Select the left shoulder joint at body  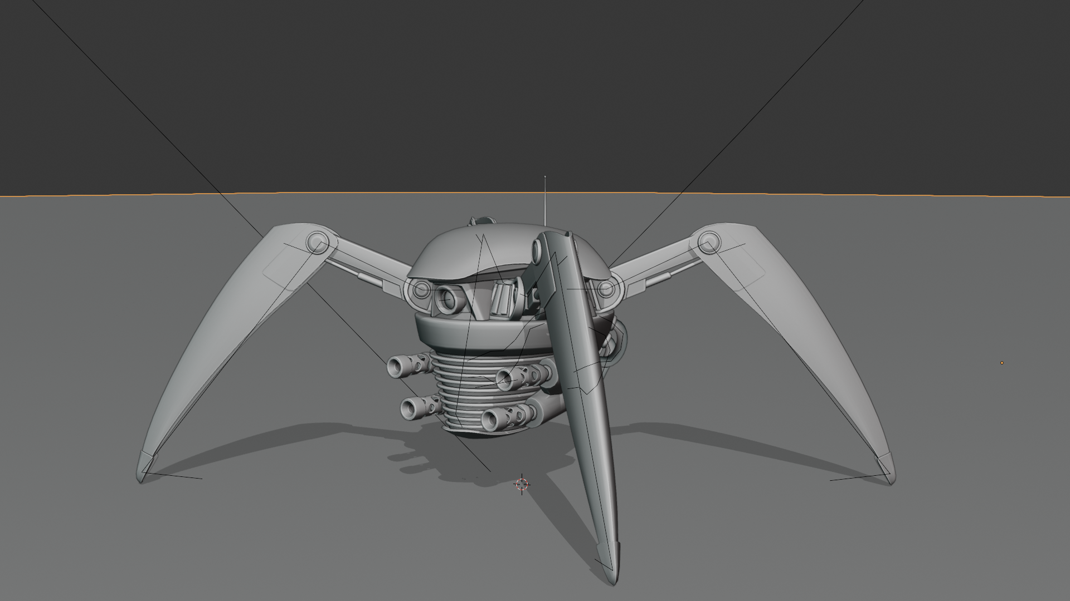[x=421, y=289]
